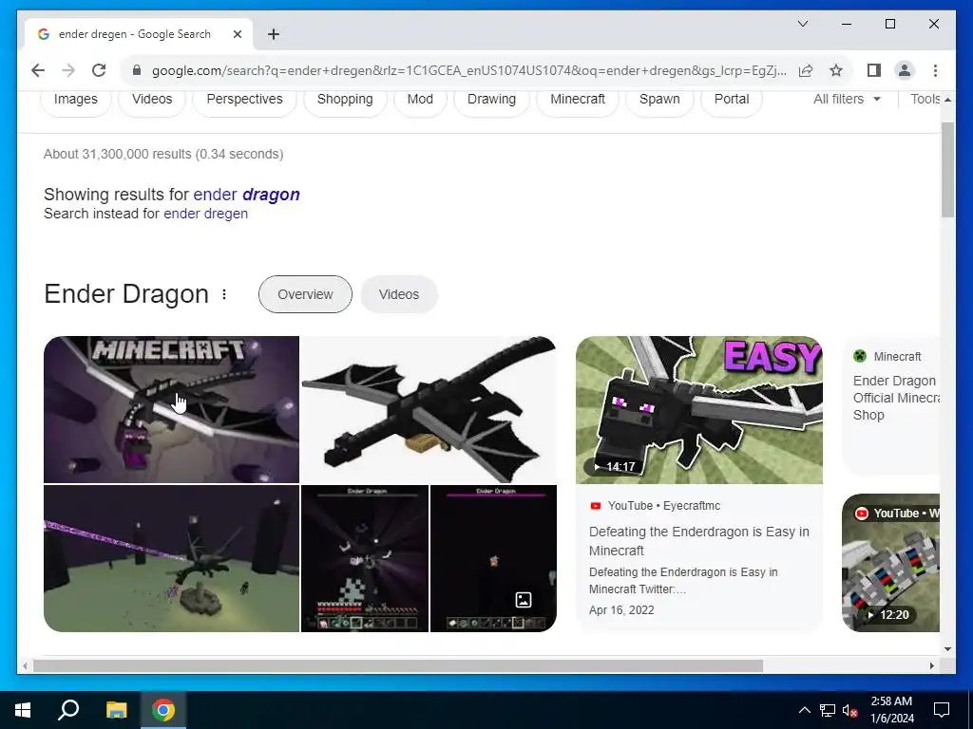This screenshot has width=973, height=729.
Task: Click the forward navigation arrow
Action: click(x=68, y=70)
